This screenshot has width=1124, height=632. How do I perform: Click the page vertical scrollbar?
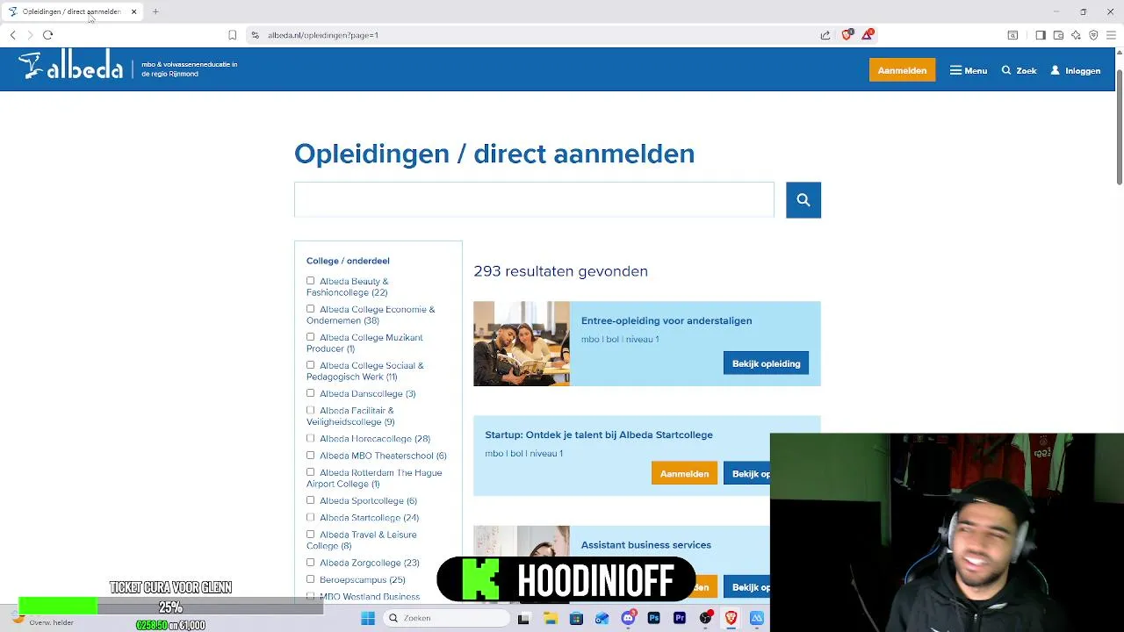[x=1120, y=127]
